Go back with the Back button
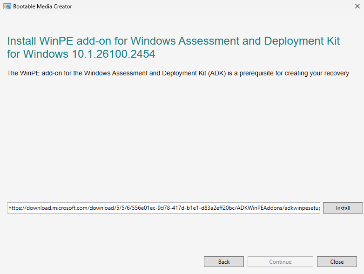Image resolution: width=364 pixels, height=274 pixels. [224, 262]
